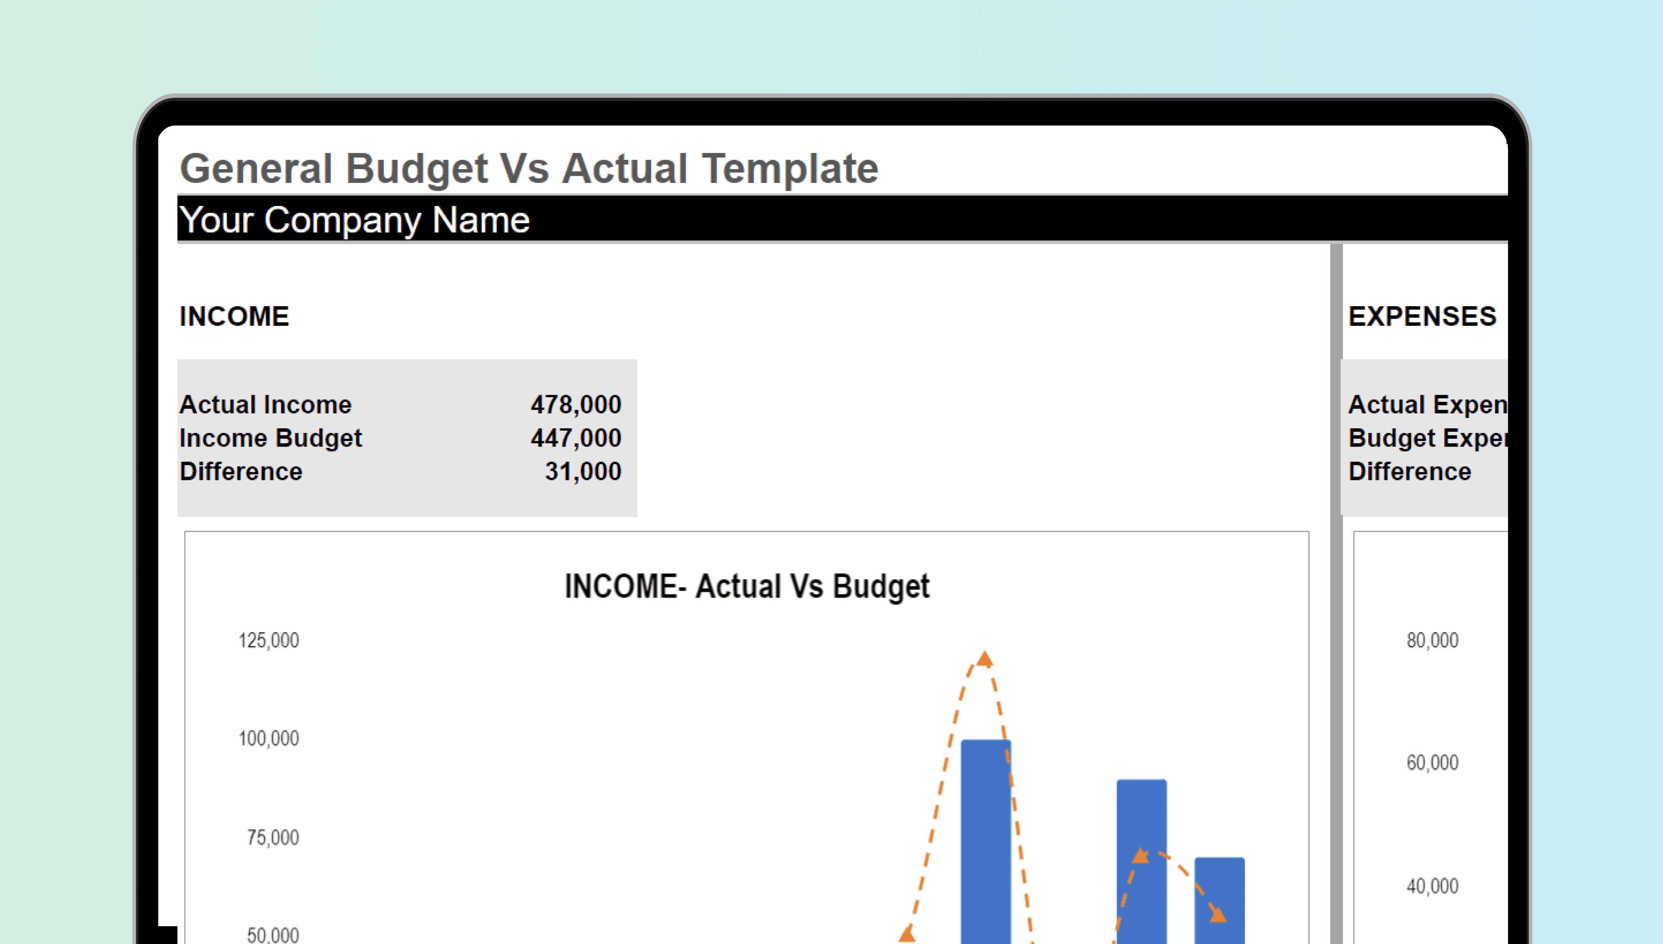The height and width of the screenshot is (944, 1663).
Task: Click the 80,000 expenses axis label
Action: [x=1432, y=641]
